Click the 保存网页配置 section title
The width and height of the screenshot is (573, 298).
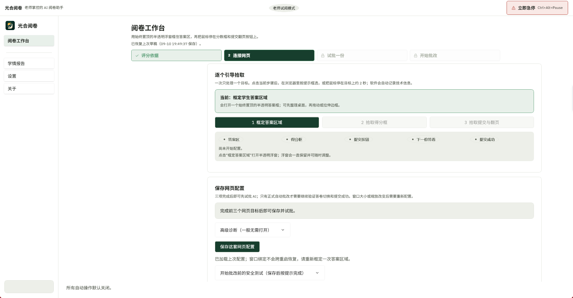[230, 188]
